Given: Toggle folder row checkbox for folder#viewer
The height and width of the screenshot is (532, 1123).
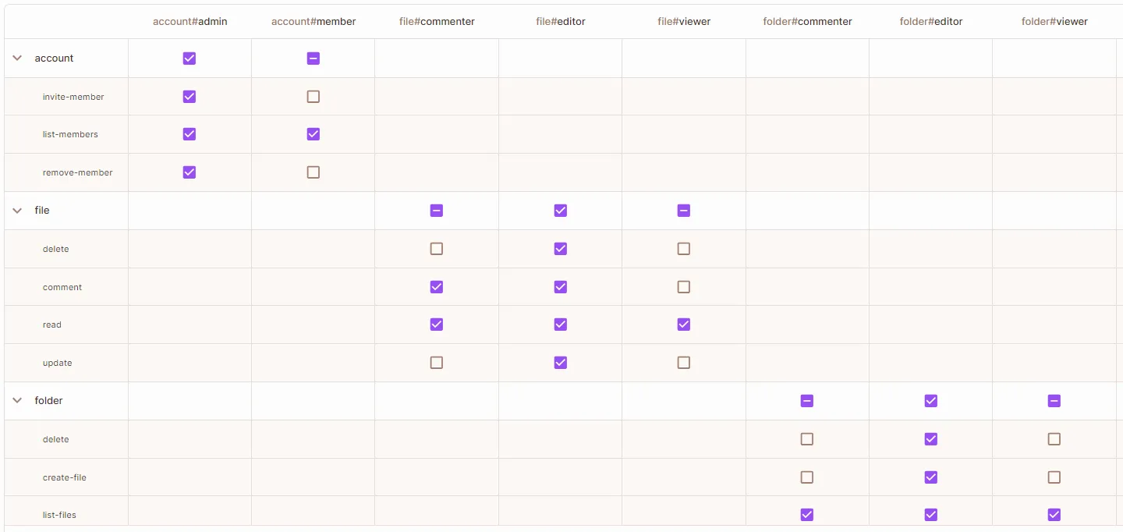Looking at the screenshot, I should 1054,401.
